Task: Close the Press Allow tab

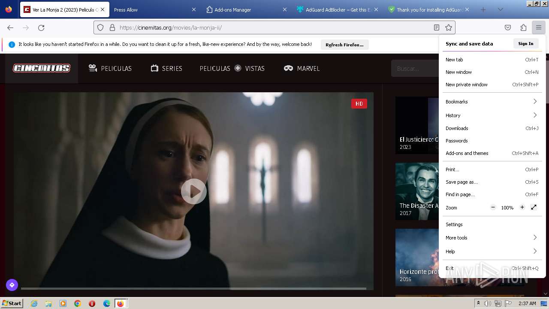Action: pyautogui.click(x=193, y=9)
